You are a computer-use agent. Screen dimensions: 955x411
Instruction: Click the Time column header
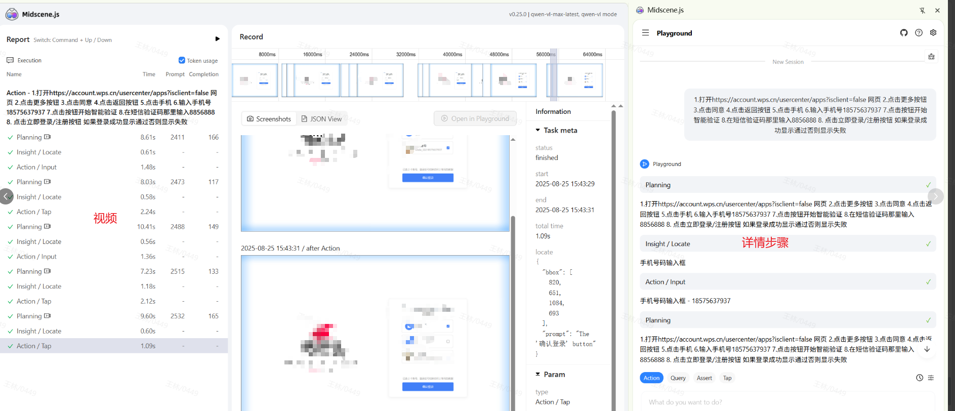pos(149,74)
